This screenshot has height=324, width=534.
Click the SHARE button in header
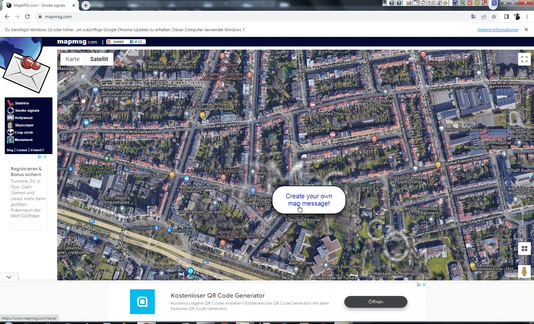(126, 42)
